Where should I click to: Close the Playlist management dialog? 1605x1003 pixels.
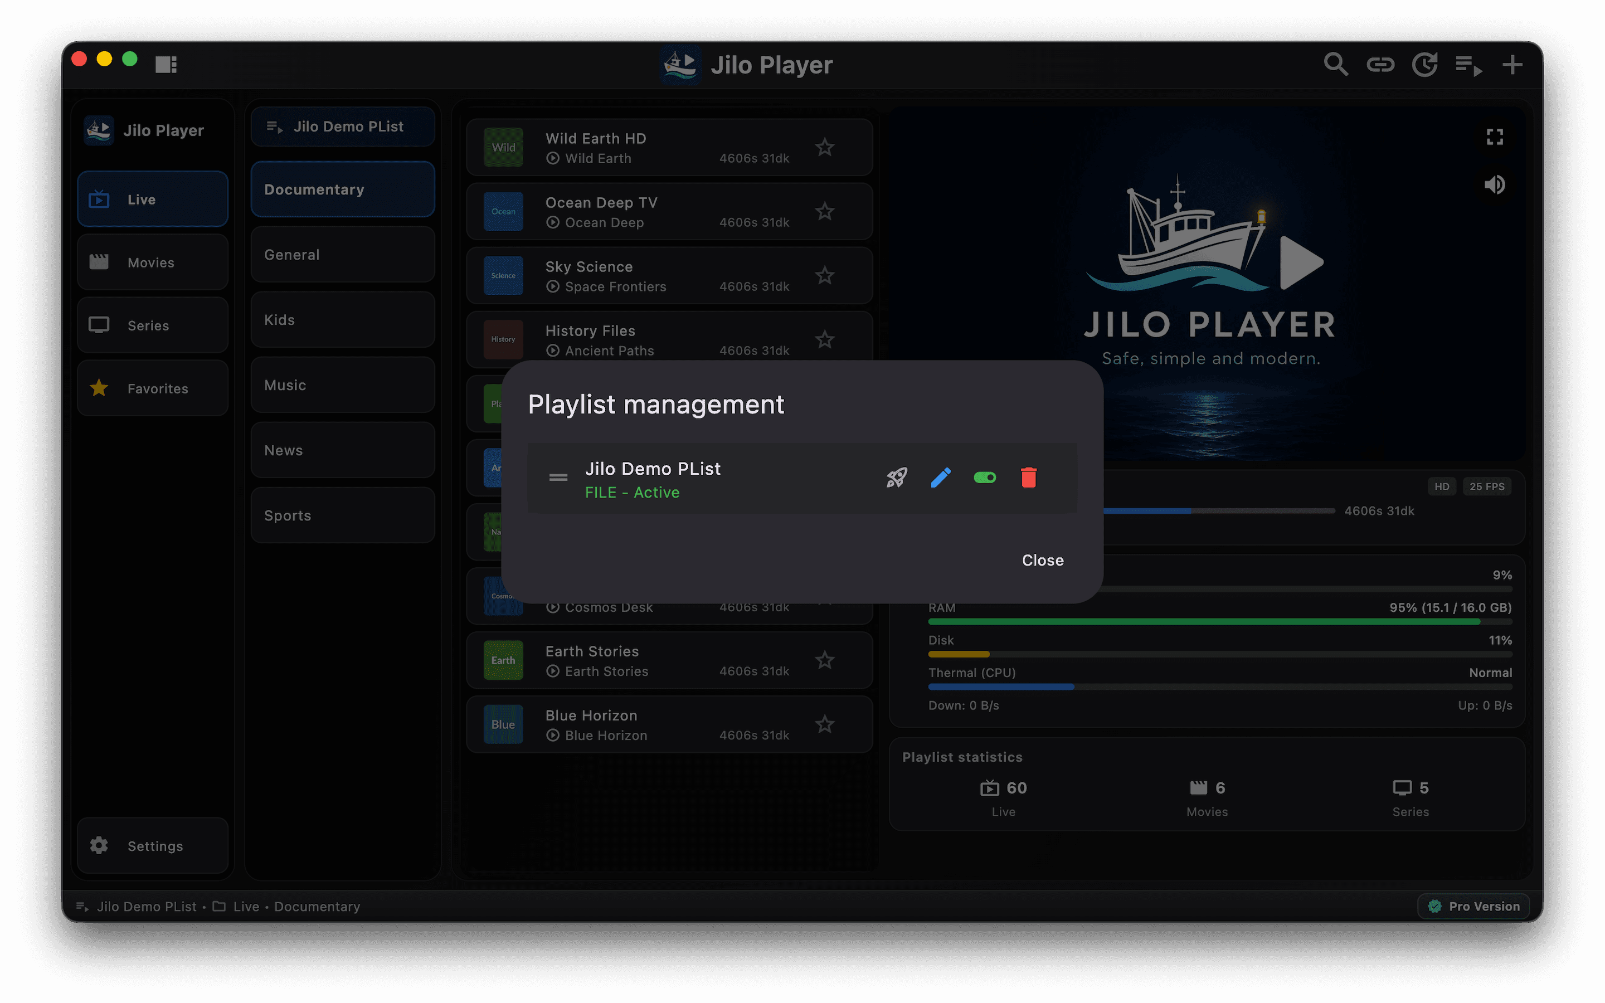1043,561
